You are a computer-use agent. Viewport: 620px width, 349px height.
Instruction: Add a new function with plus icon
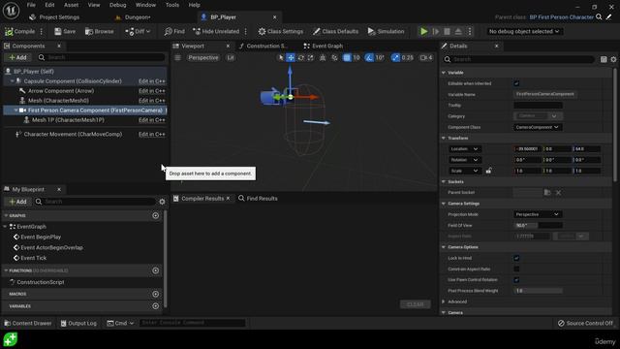(x=155, y=270)
